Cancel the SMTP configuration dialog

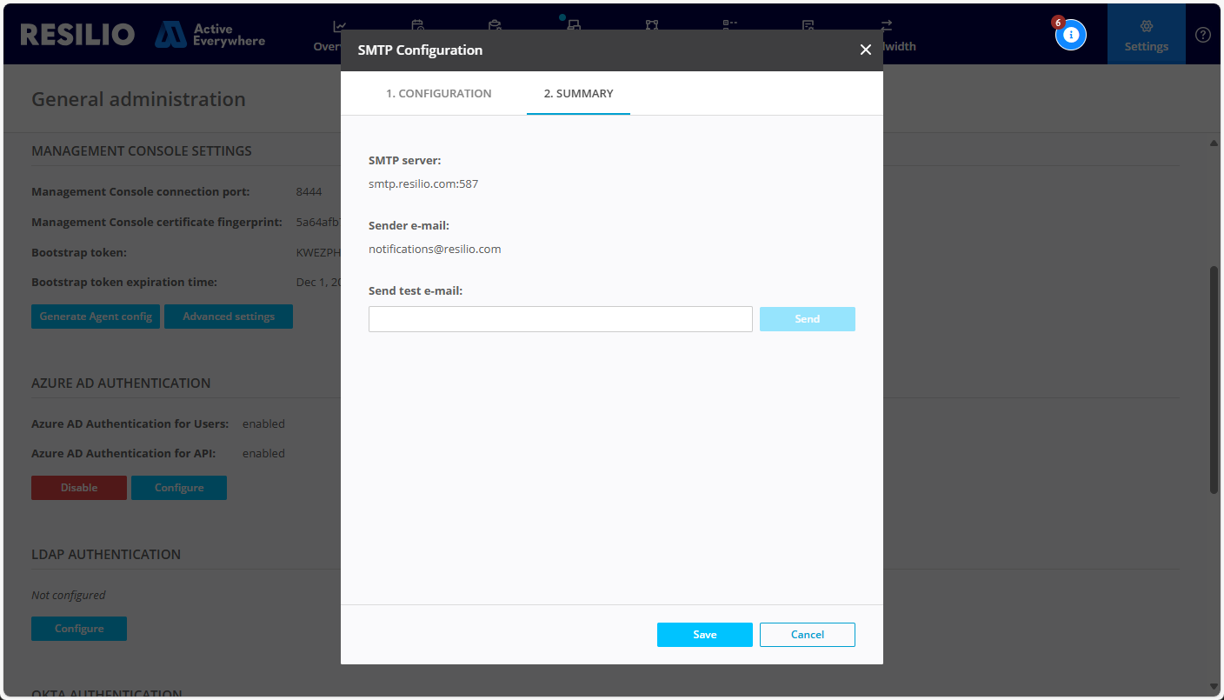click(807, 634)
